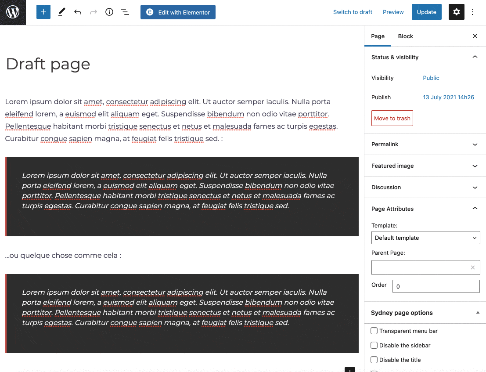Screen dimensions: 486x372
Task: Open the three-dot Options menu
Action: [x=472, y=12]
